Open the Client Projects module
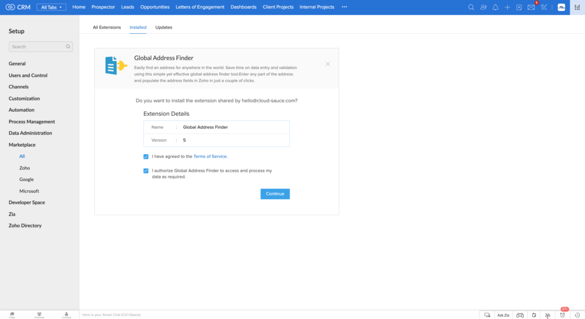Viewport: 585px width, 319px height. (x=278, y=7)
